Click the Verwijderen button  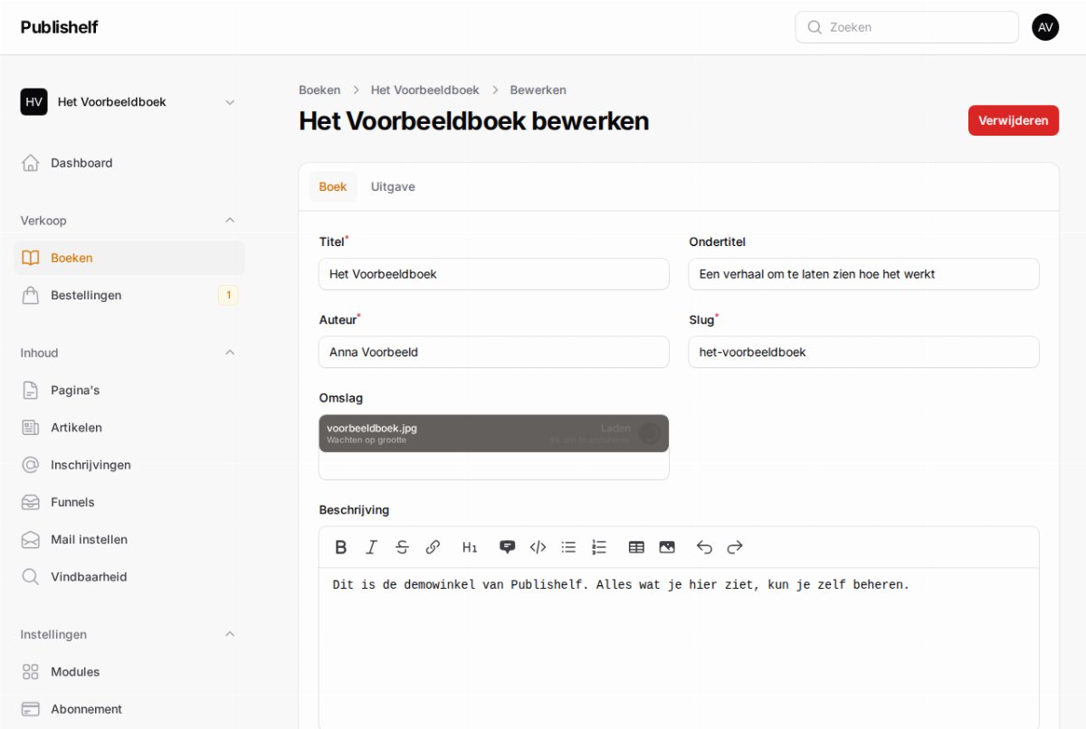(x=1014, y=120)
